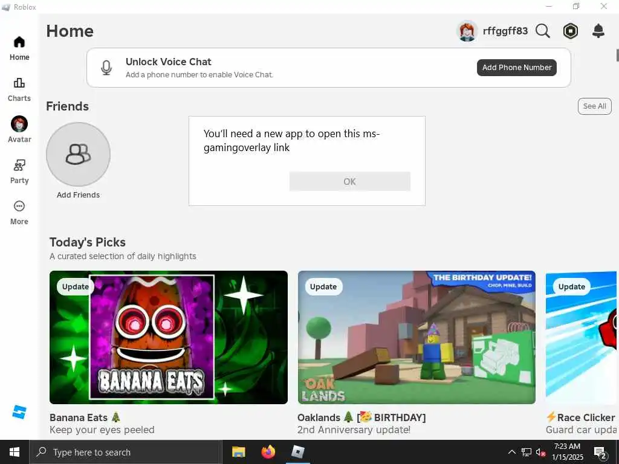Open the Banana Eats game thumbnail
This screenshot has height=464, width=619.
pos(169,337)
